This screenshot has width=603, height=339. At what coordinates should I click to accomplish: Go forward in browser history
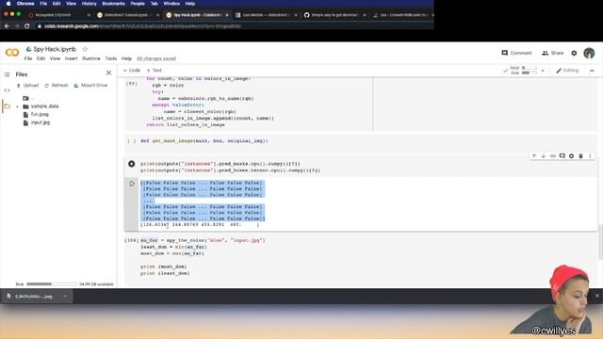pos(17,26)
